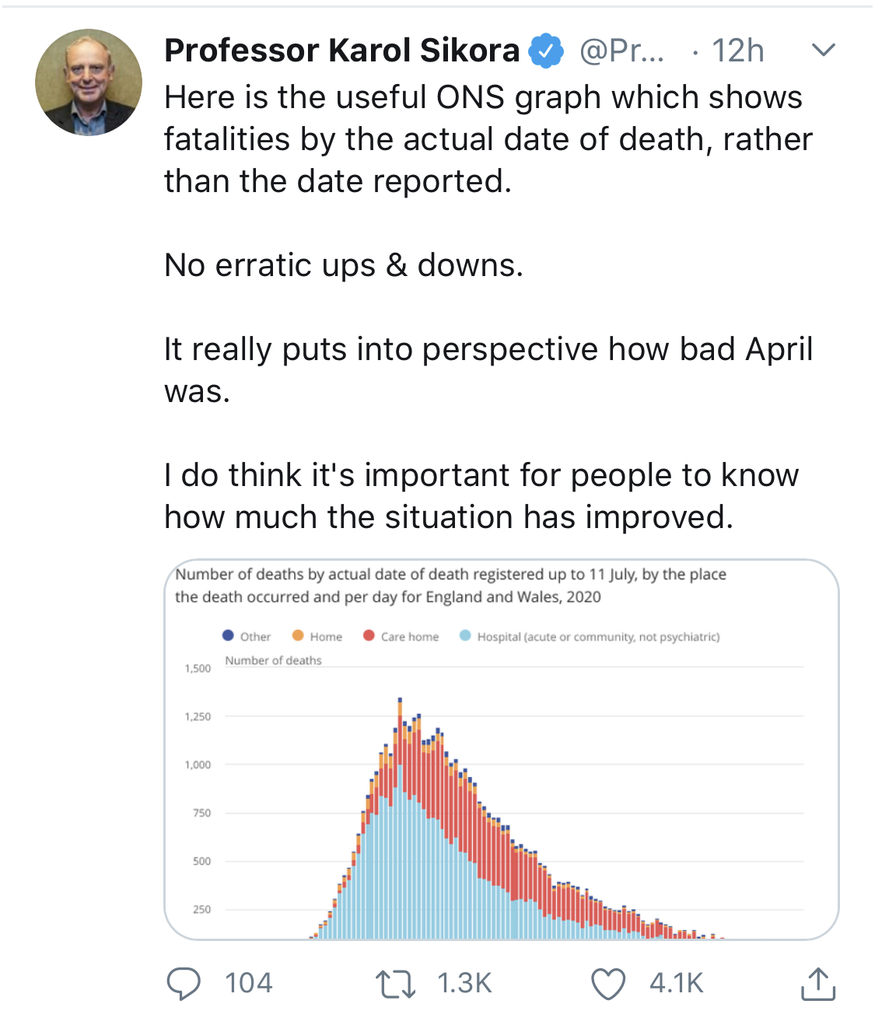This screenshot has height=1011, width=875.
Task: Expand the tweet options chevron
Action: pos(823,51)
